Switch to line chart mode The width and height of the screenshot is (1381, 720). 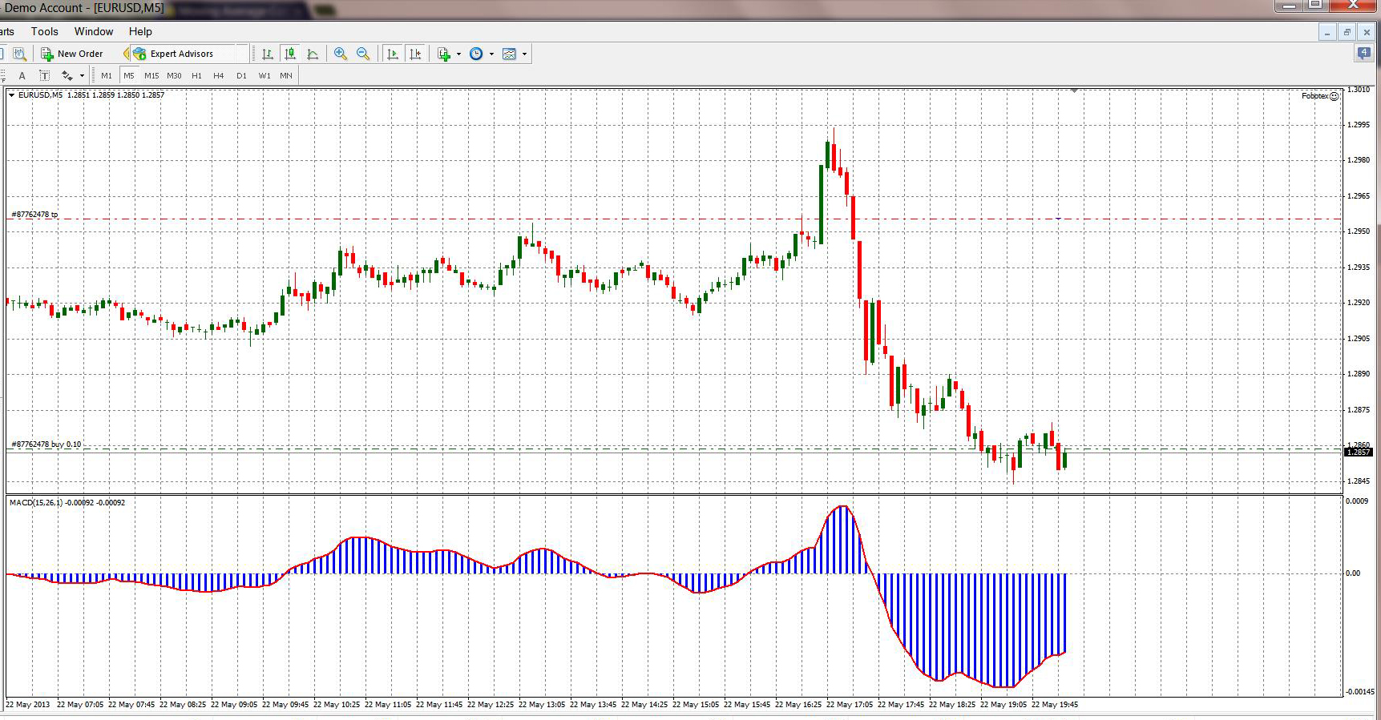(x=313, y=54)
